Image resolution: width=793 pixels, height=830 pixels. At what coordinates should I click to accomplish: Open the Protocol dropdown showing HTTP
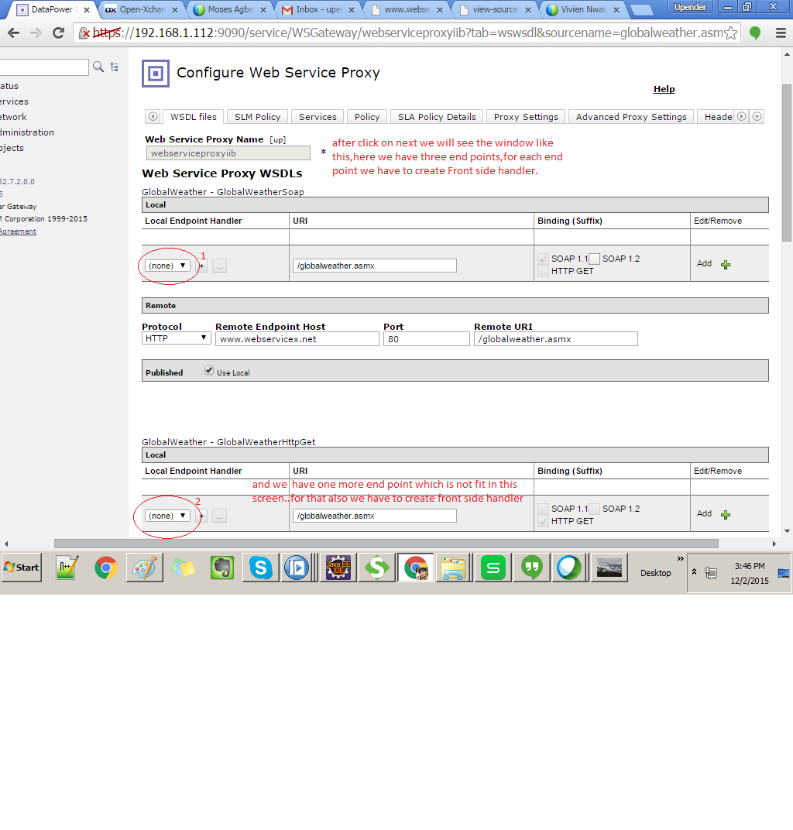point(176,338)
